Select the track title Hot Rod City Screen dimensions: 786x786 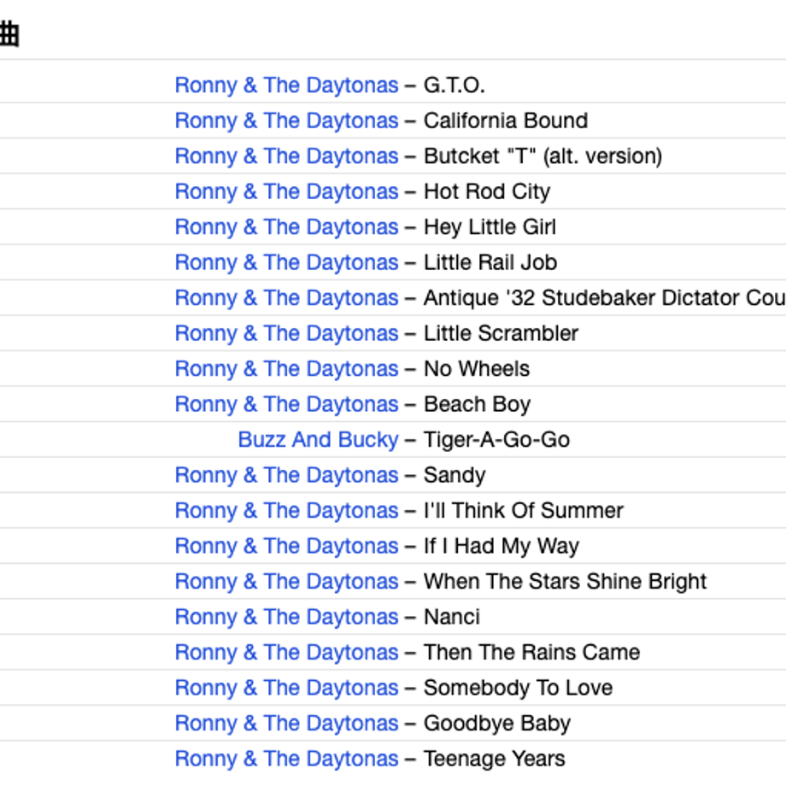[487, 192]
